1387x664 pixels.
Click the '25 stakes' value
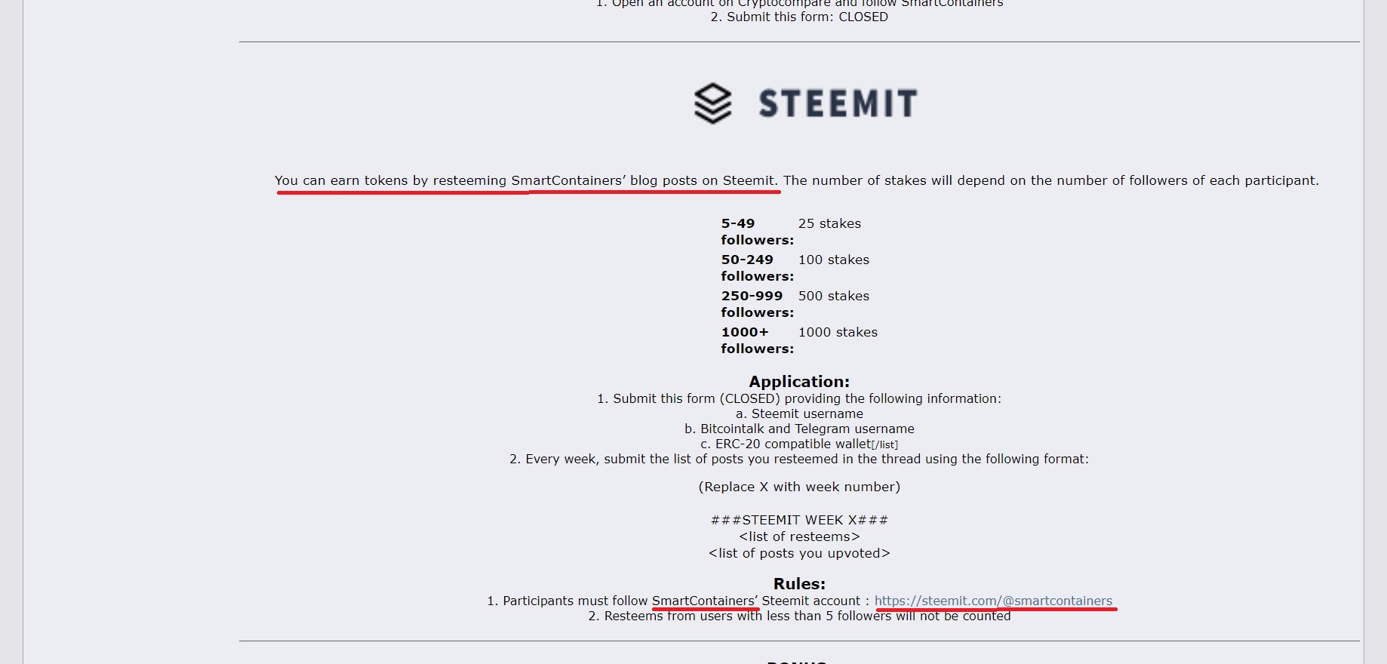829,223
